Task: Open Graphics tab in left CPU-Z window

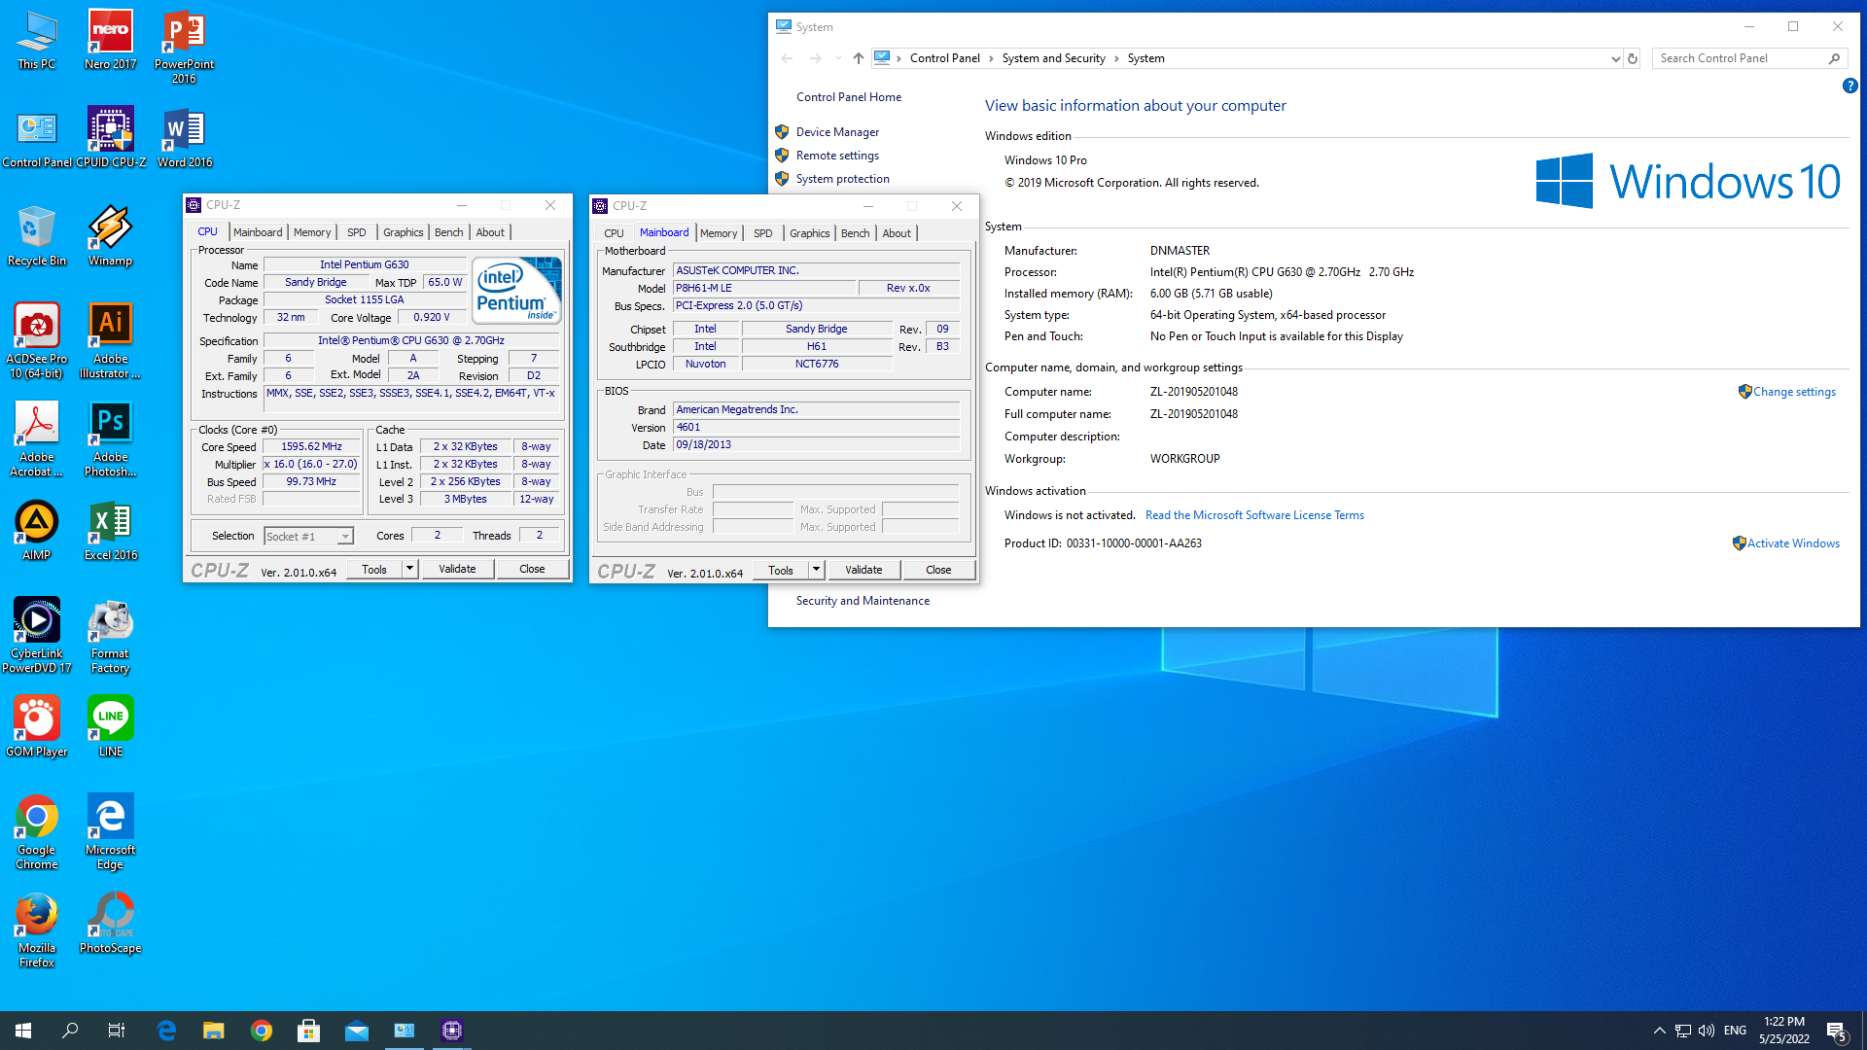Action: pos(403,232)
